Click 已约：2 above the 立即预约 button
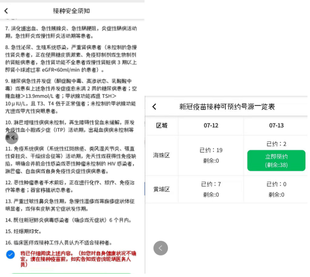The height and width of the screenshot is (277, 310). (x=276, y=144)
